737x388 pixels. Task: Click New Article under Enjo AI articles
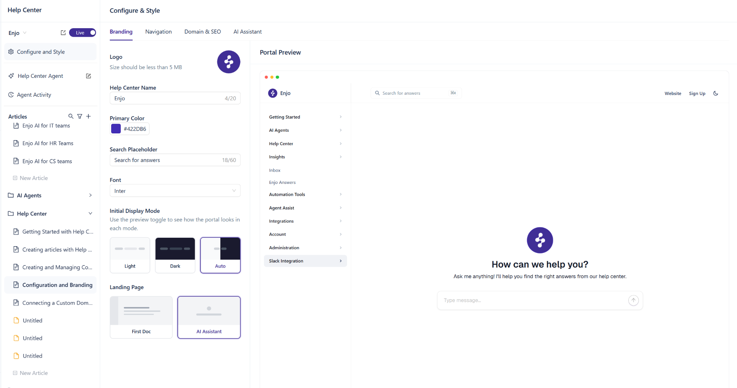point(30,178)
